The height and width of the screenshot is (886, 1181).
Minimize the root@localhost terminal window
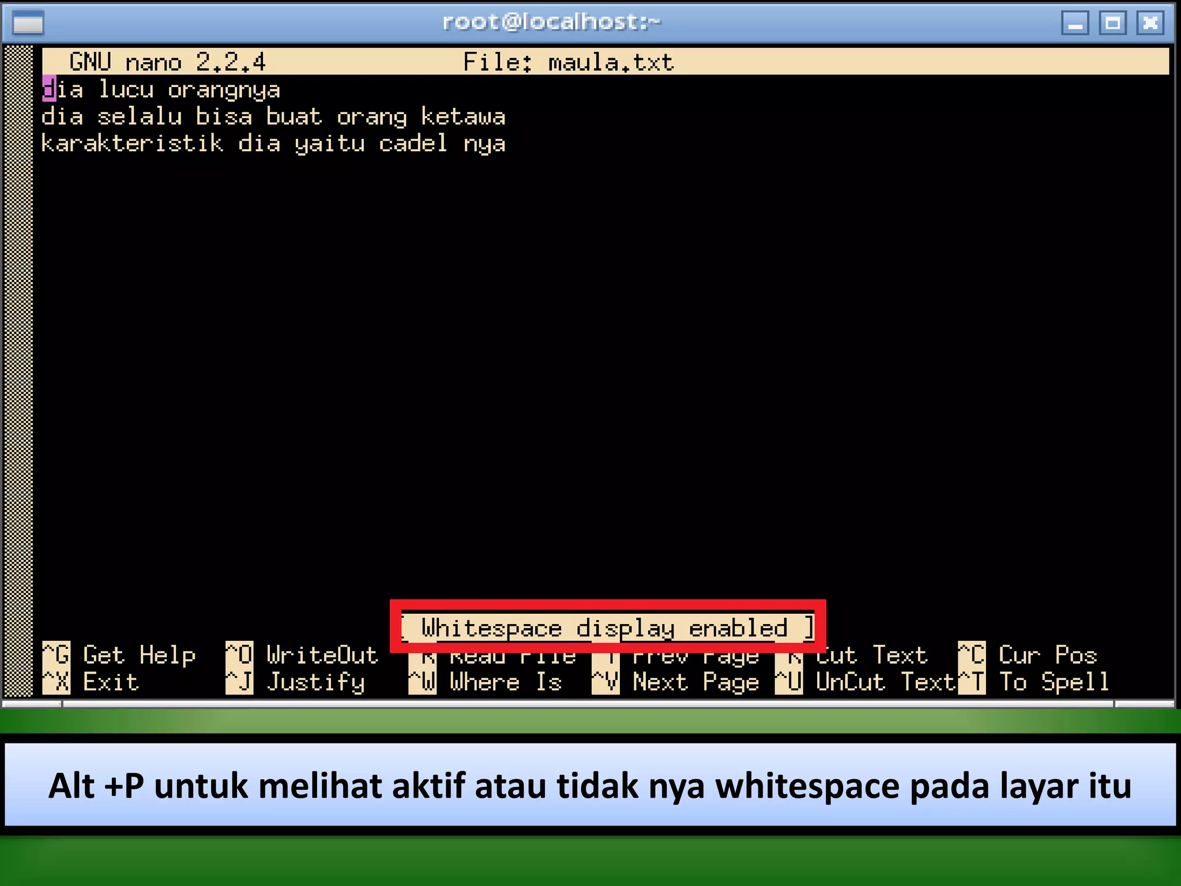(x=1075, y=23)
